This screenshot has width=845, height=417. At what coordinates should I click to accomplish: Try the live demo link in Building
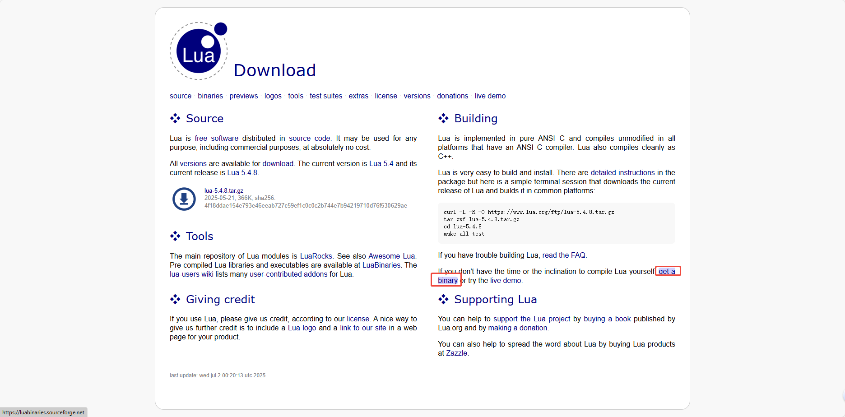(506, 280)
